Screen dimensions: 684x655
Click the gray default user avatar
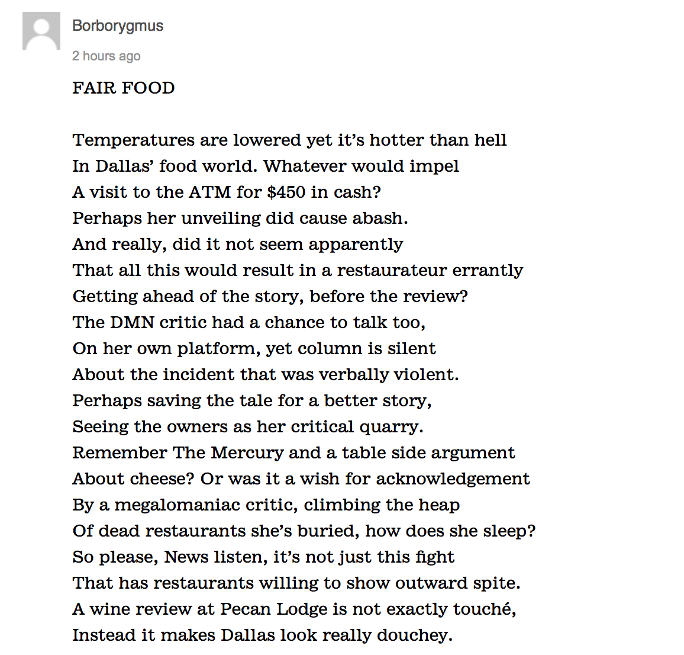click(41, 31)
